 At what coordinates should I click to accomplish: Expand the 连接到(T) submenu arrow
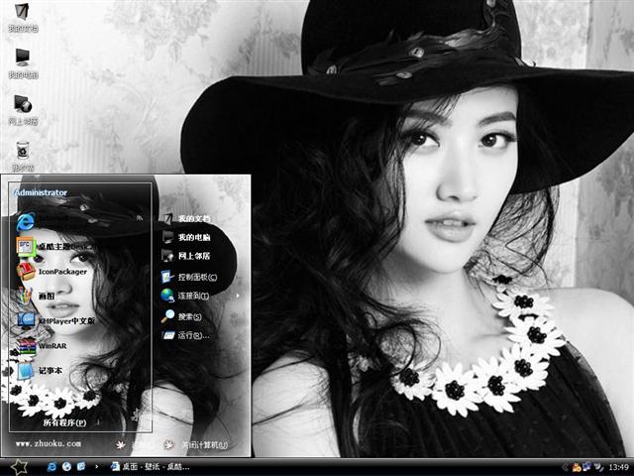click(238, 296)
